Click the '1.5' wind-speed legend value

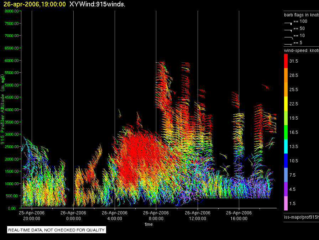[292, 204]
